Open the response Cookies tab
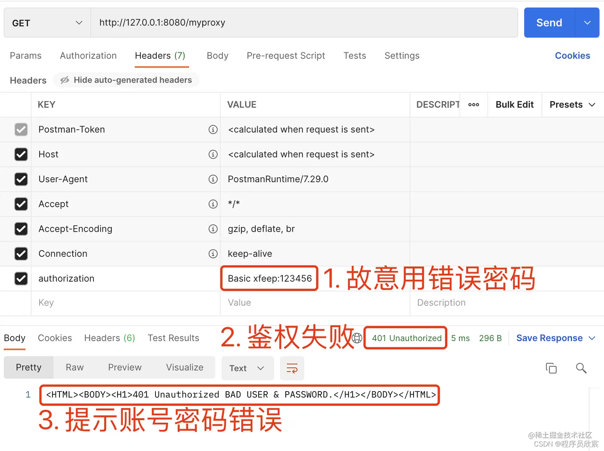The height and width of the screenshot is (451, 604). 55,338
